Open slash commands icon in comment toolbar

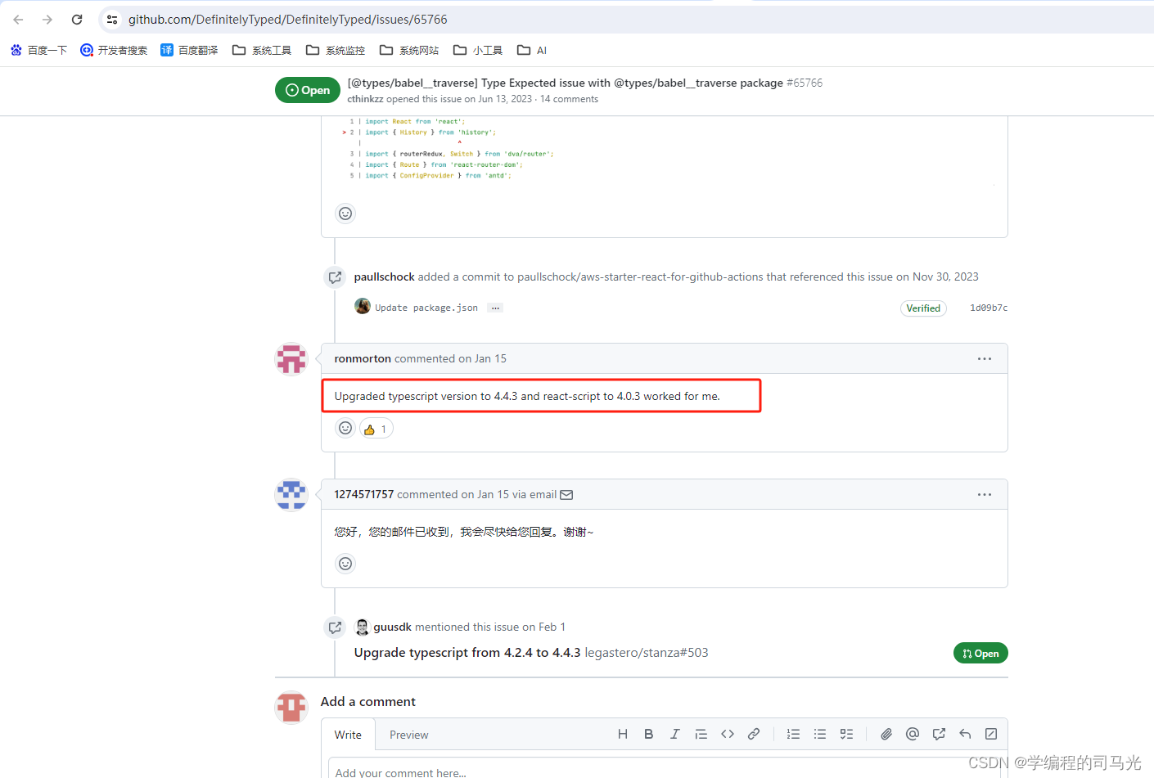[991, 735]
